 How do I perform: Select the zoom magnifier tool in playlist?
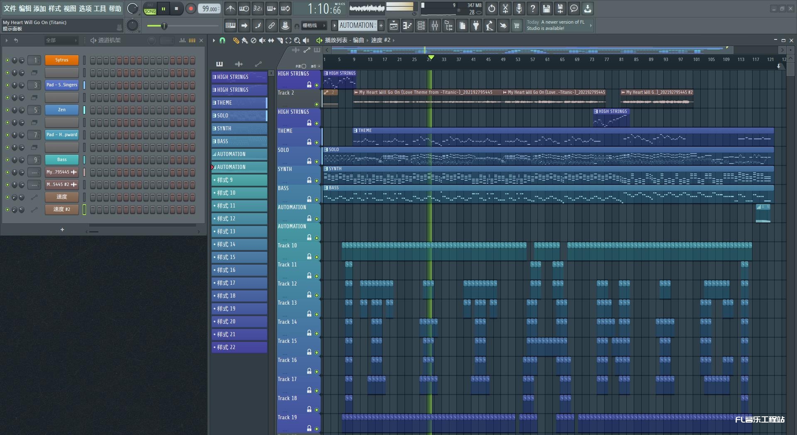click(297, 40)
